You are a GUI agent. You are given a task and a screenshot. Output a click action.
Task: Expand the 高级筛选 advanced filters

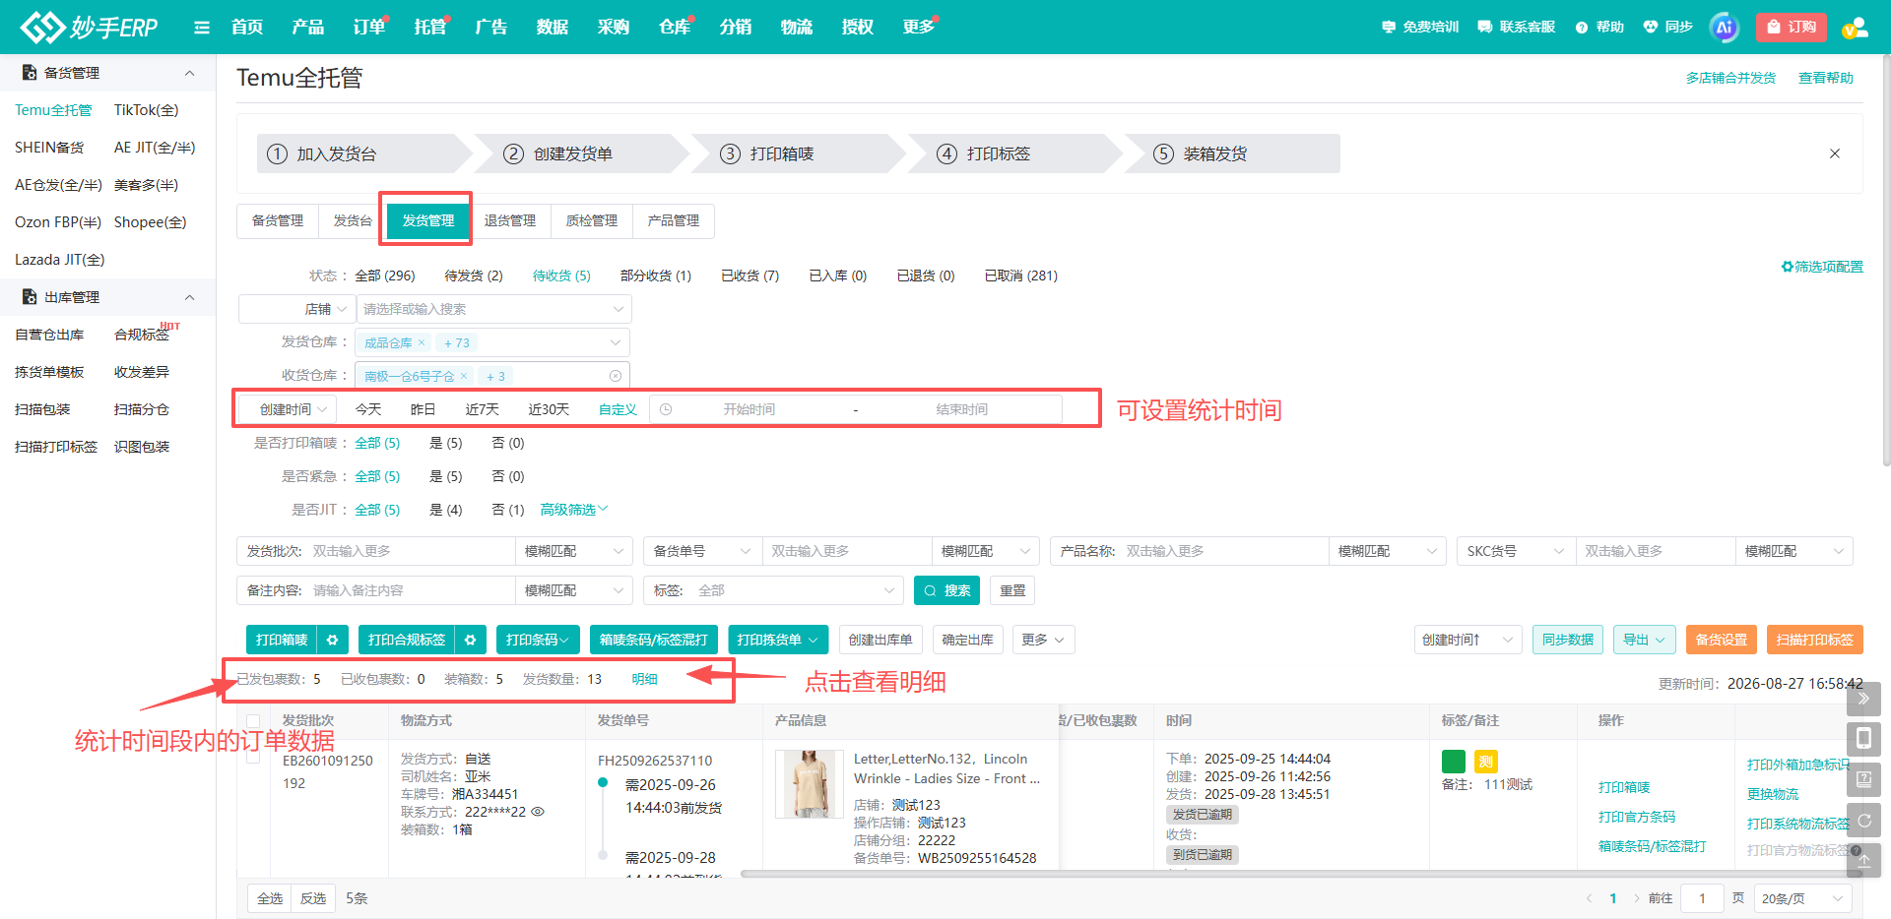coord(574,510)
